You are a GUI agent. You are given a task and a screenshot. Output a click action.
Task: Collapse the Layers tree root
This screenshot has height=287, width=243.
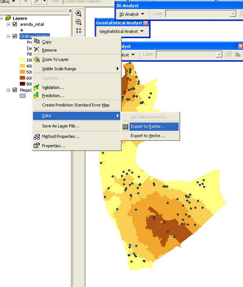(2, 18)
